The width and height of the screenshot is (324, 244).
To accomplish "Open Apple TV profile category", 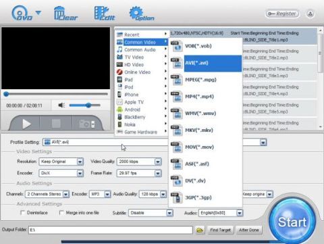I will (x=142, y=102).
